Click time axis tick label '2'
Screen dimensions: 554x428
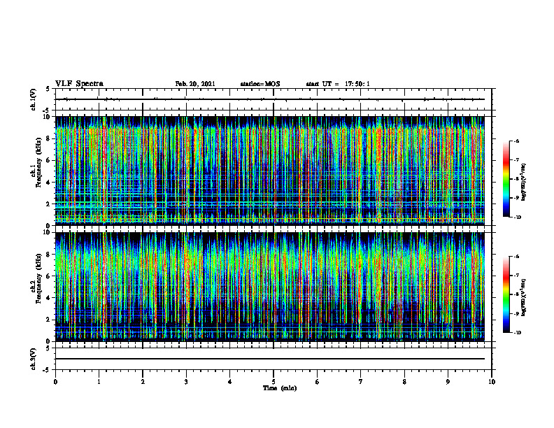[x=143, y=382]
